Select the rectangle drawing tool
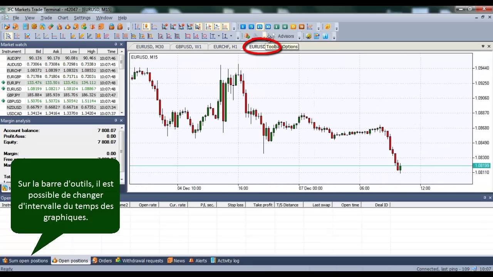Screen dimensions: 493x277 (x=188, y=36)
